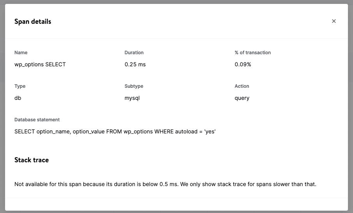Select the db type value

(18, 98)
